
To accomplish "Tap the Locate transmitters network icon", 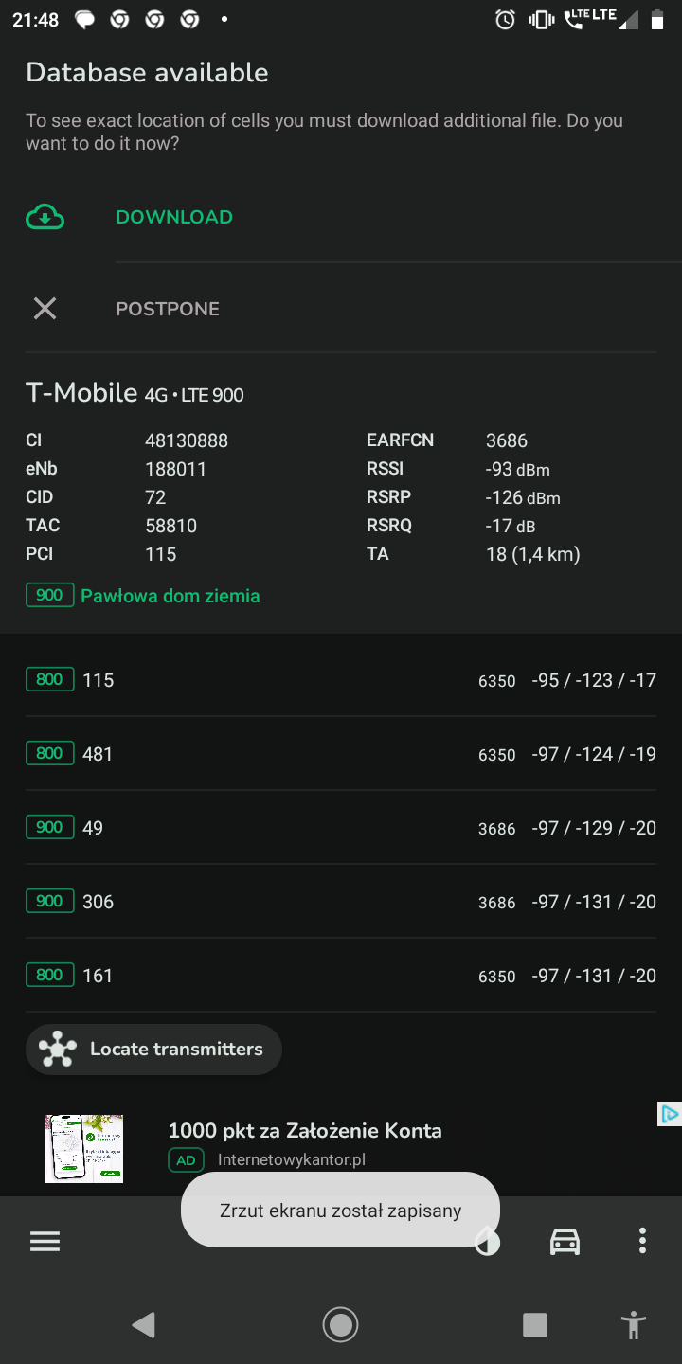I will point(58,1049).
